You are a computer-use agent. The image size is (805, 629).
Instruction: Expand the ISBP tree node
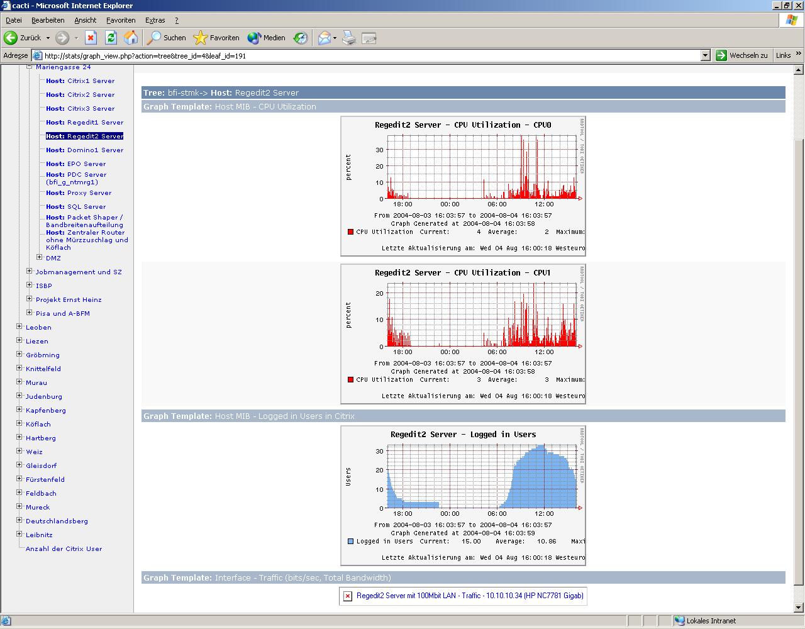point(29,285)
